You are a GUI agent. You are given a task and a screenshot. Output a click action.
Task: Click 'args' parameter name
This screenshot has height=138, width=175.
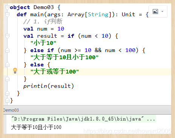(54, 15)
